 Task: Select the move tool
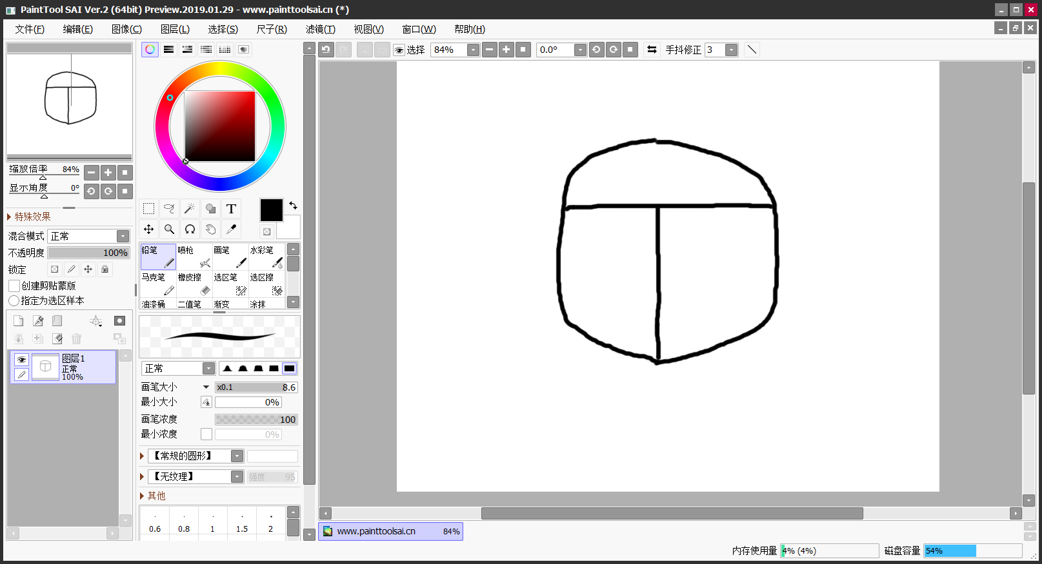(x=148, y=229)
